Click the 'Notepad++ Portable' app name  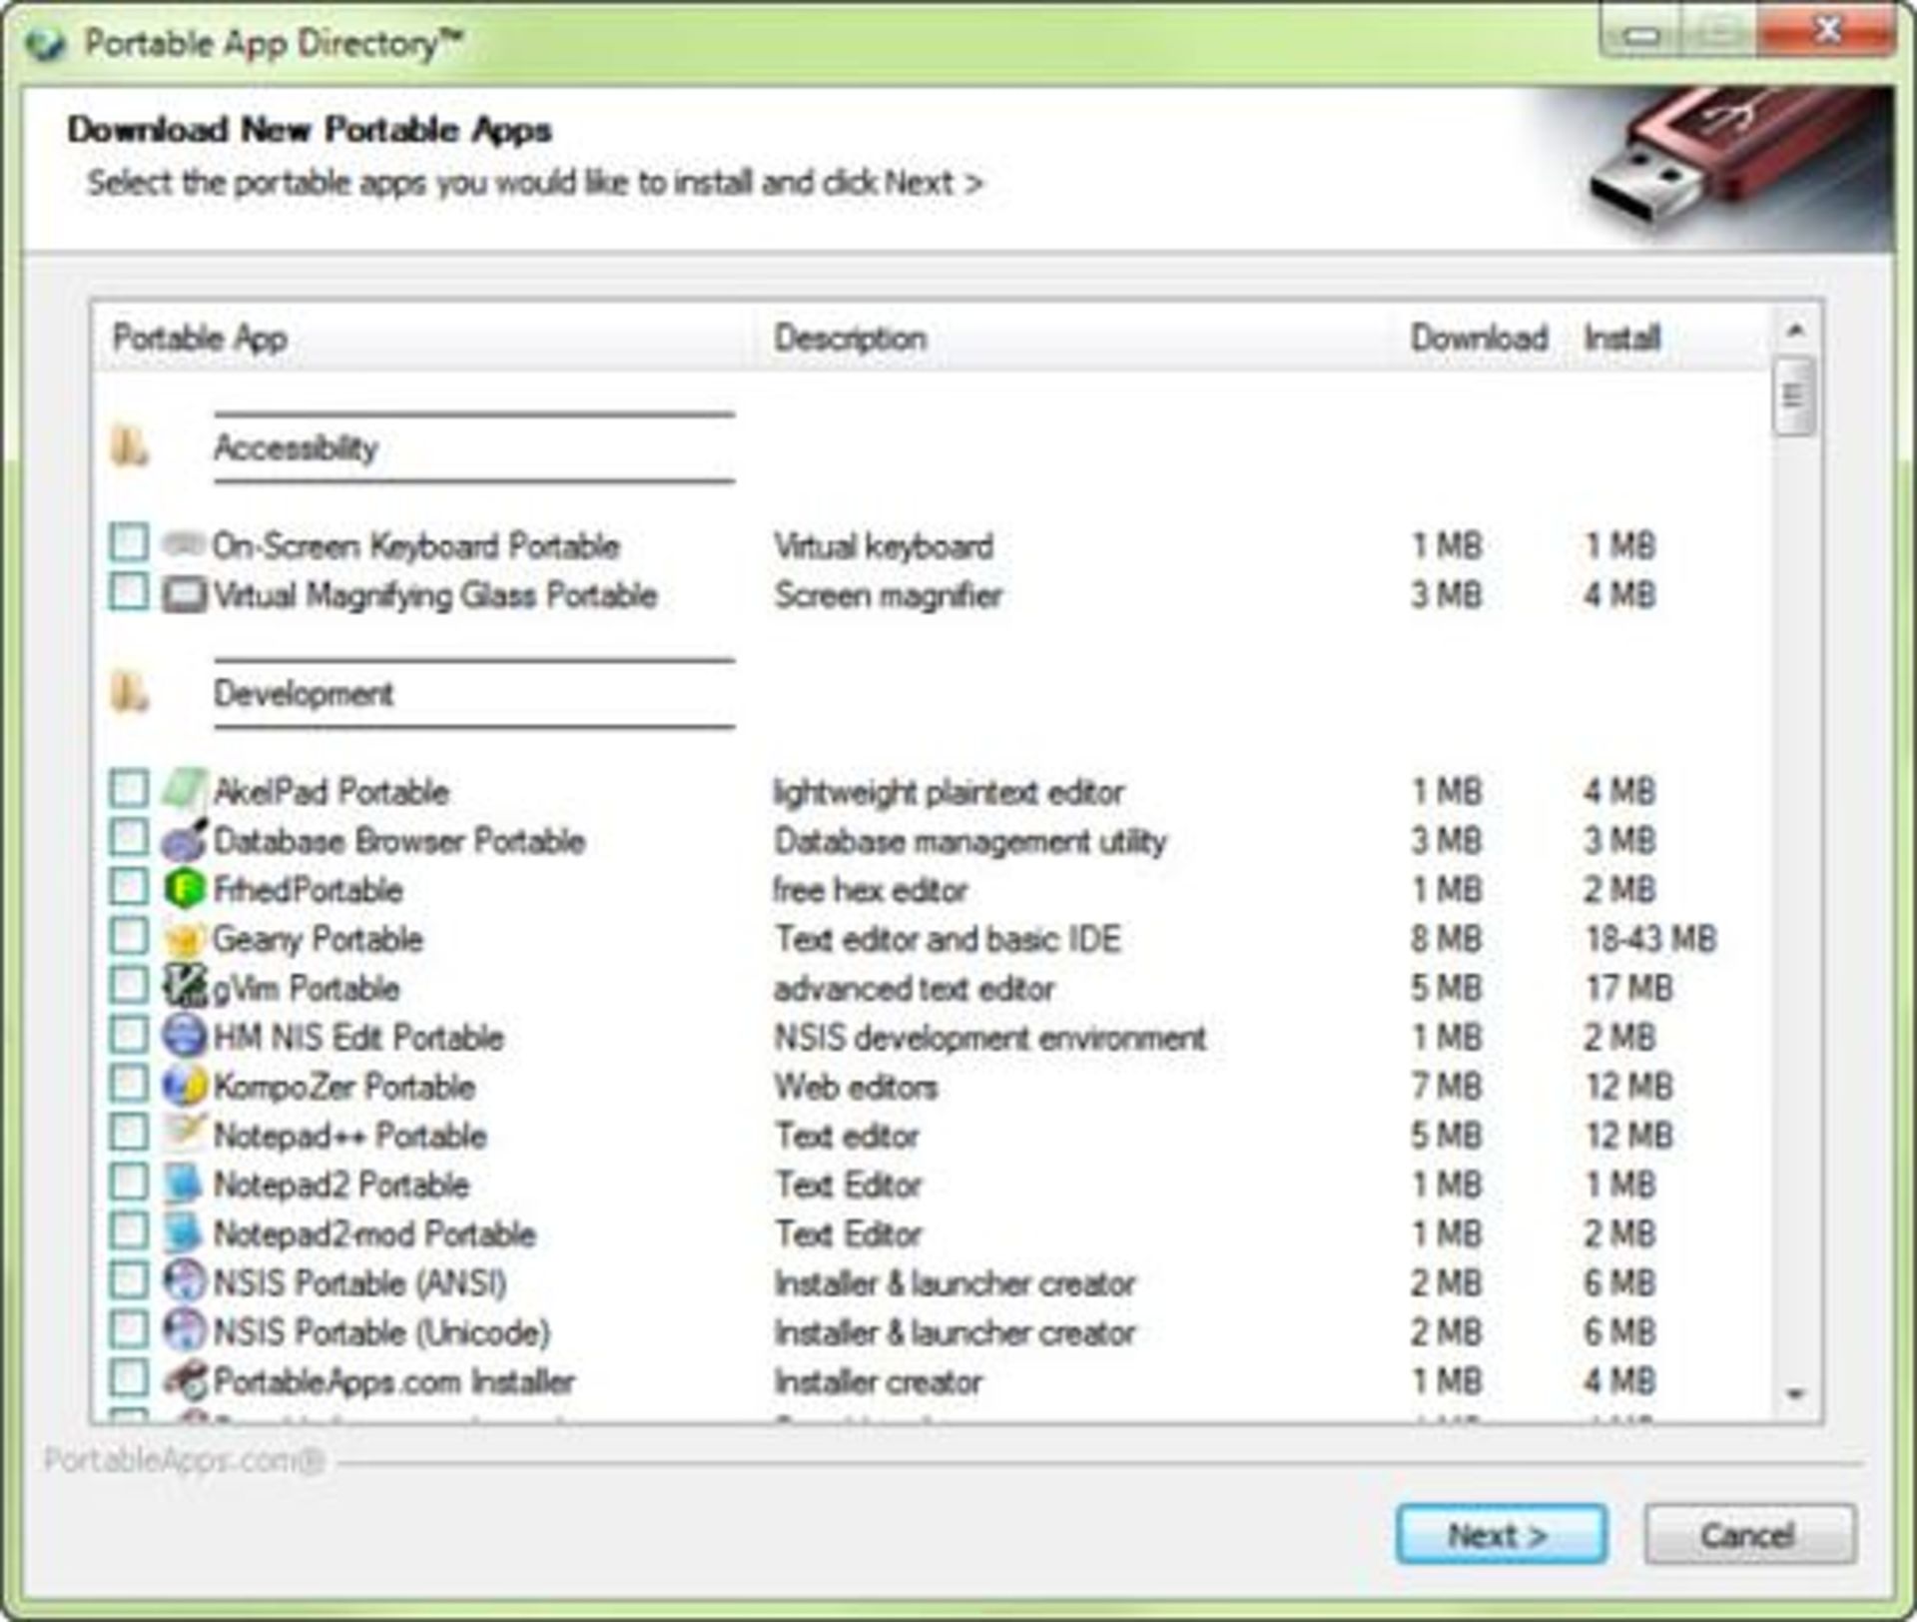tap(350, 1136)
